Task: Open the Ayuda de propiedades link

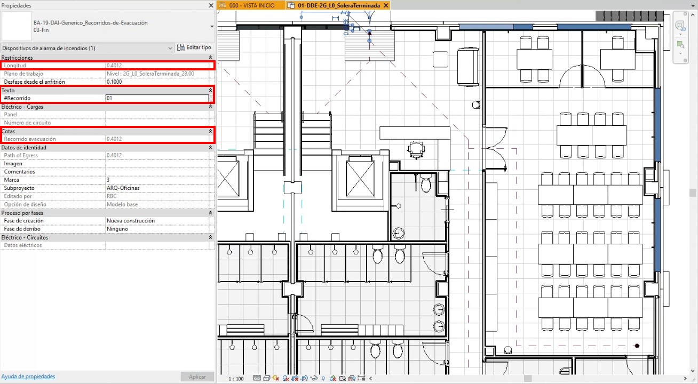Action: coord(28,377)
